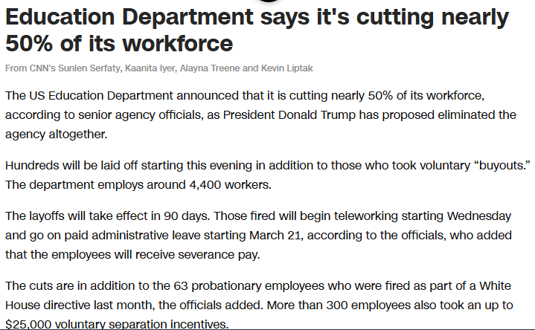Click paragraph starting "The US Education Department announced"
Image resolution: width=535 pixels, height=330 pixels.
pyautogui.click(x=260, y=115)
